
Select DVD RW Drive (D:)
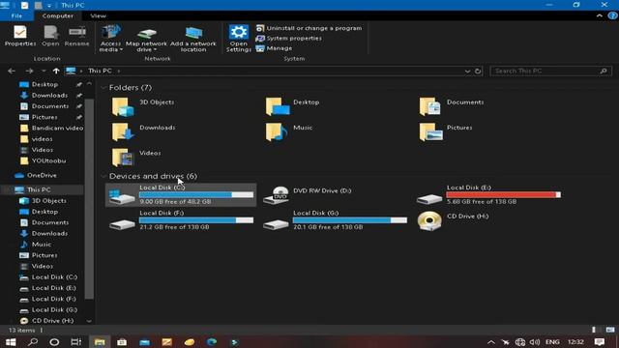308,194
